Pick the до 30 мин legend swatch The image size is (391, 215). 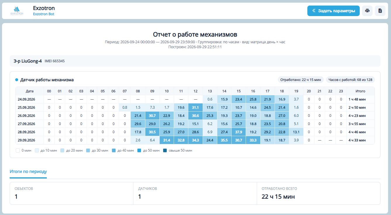[x=88, y=151]
